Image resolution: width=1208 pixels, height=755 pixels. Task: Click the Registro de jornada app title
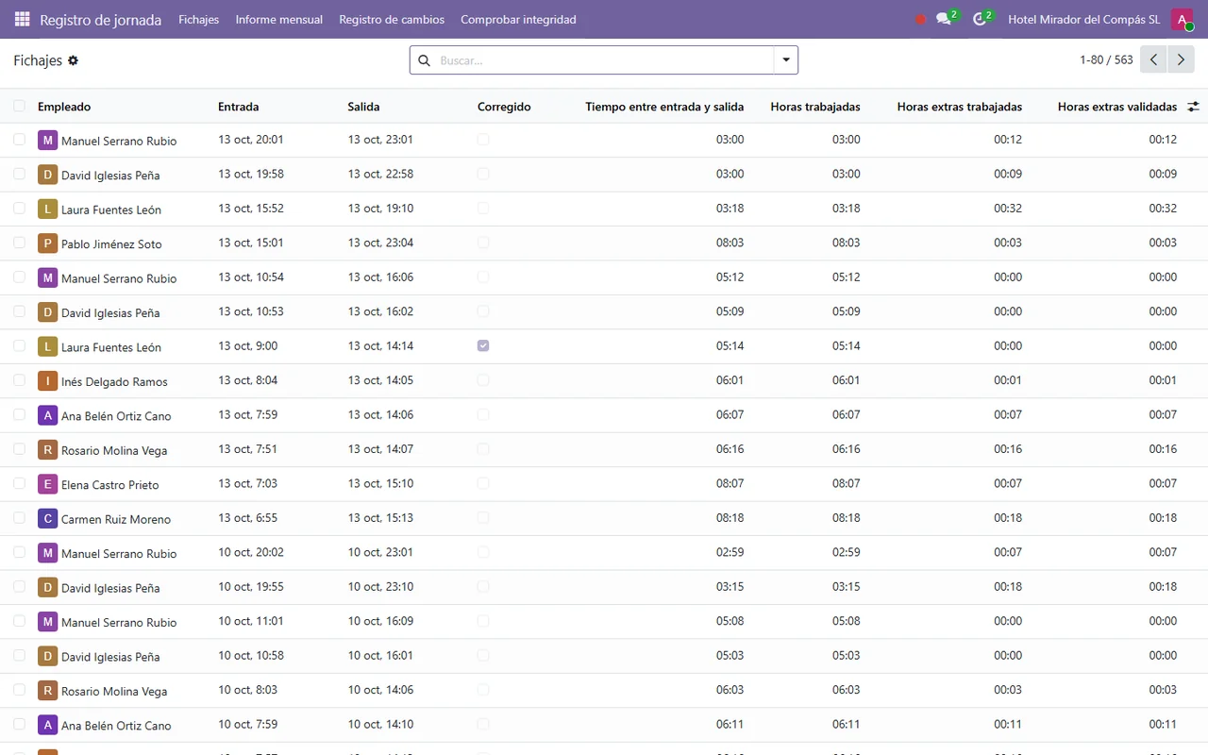[100, 19]
